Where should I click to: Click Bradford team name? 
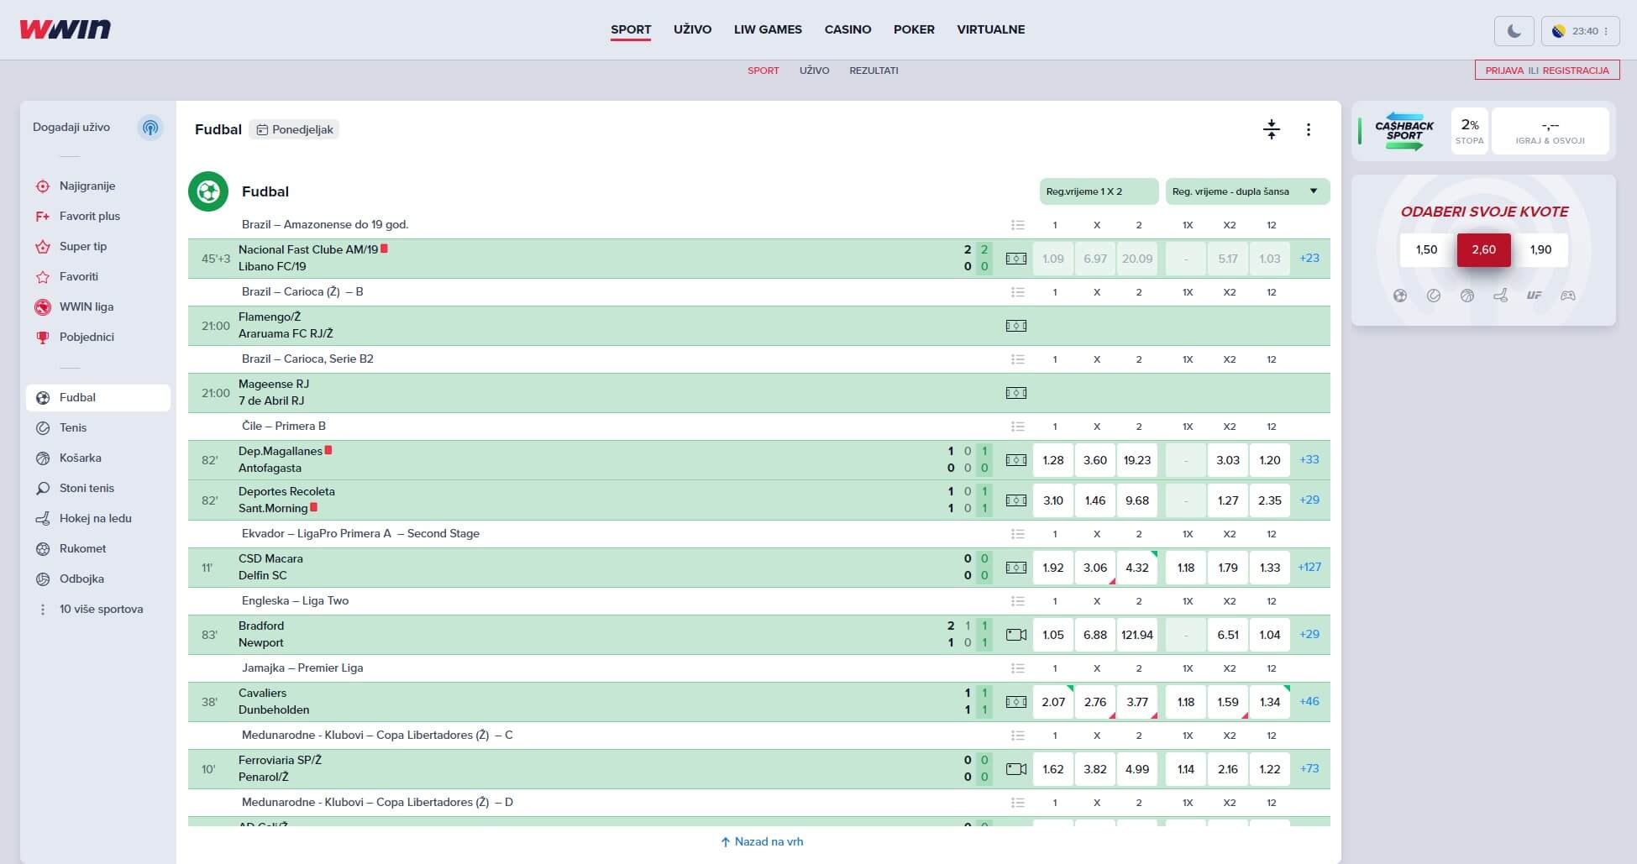[x=261, y=626]
